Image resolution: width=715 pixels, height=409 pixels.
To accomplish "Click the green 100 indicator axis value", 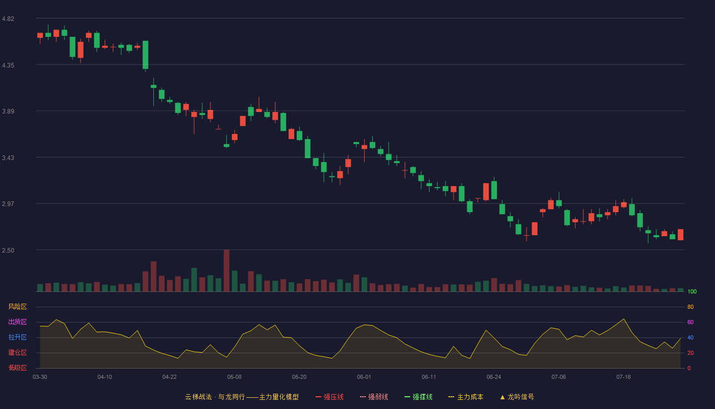I will (x=692, y=292).
